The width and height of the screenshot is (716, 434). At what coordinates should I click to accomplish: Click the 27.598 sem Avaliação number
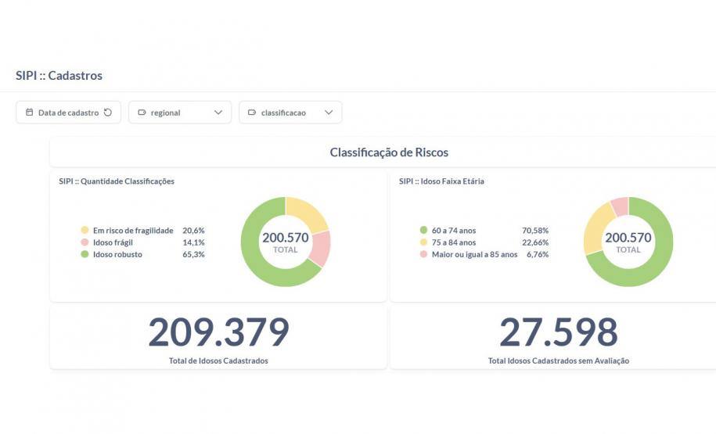pos(558,332)
